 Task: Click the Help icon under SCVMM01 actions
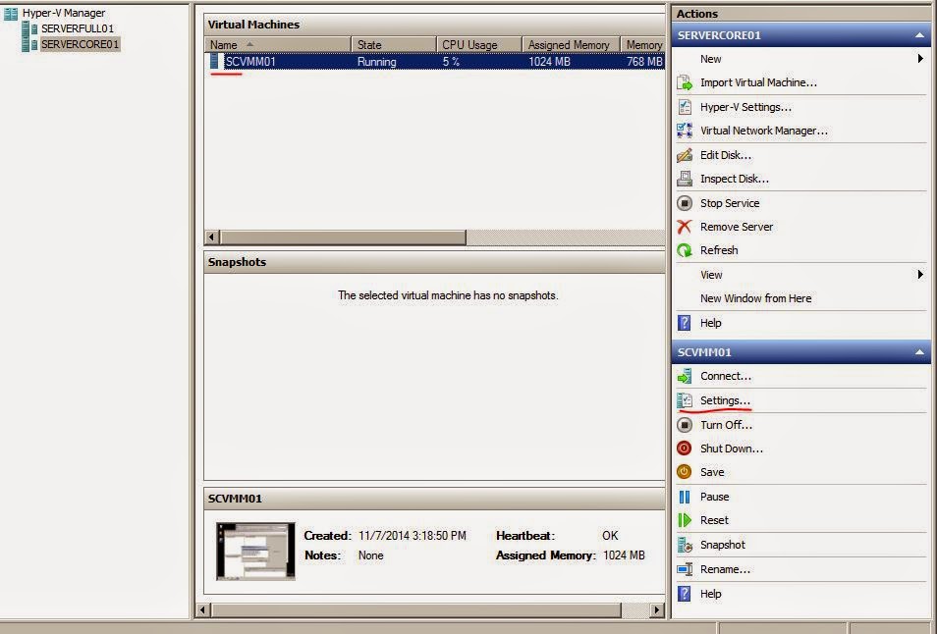[685, 594]
